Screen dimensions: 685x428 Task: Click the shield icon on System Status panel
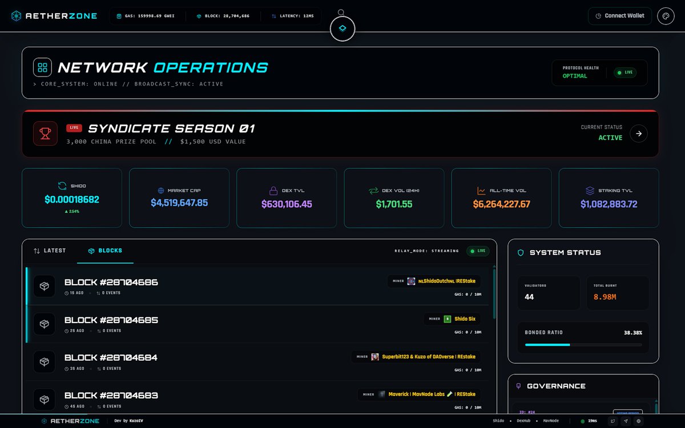[x=520, y=253]
